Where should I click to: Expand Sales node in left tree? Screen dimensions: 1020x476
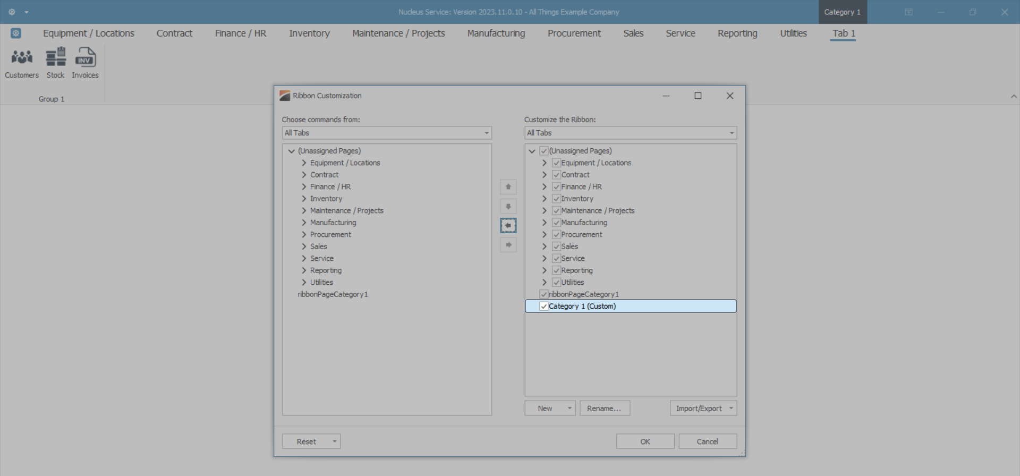[x=304, y=246]
